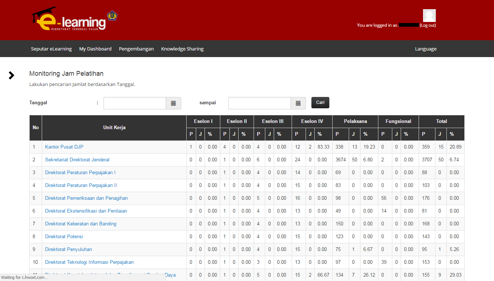Image resolution: width=494 pixels, height=281 pixels.
Task: Expand the side panel chevron arrow
Action: (12, 75)
